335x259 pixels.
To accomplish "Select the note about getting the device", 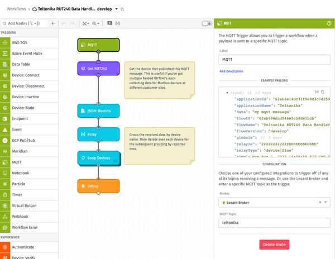I will click(160, 80).
